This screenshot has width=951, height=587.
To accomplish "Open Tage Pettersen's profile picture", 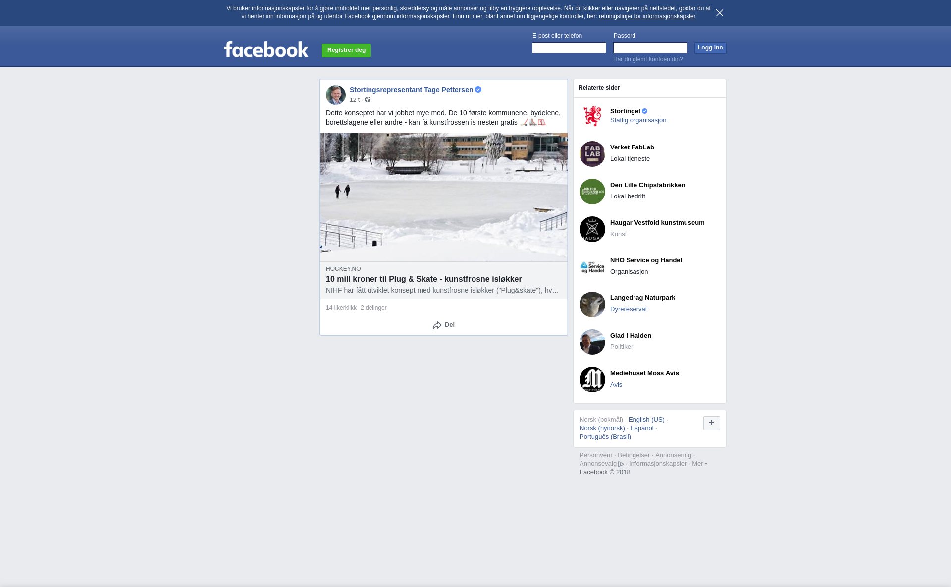I will pyautogui.click(x=336, y=95).
